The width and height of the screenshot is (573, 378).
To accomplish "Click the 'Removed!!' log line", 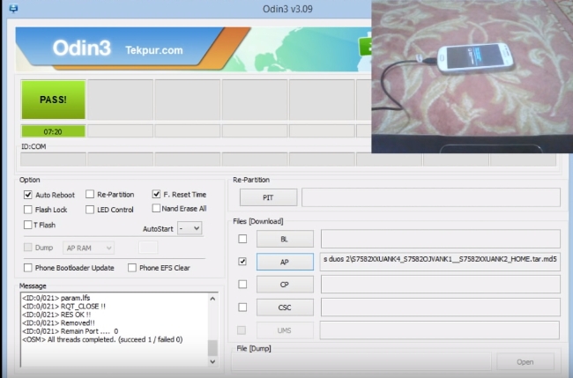I will (x=58, y=322).
